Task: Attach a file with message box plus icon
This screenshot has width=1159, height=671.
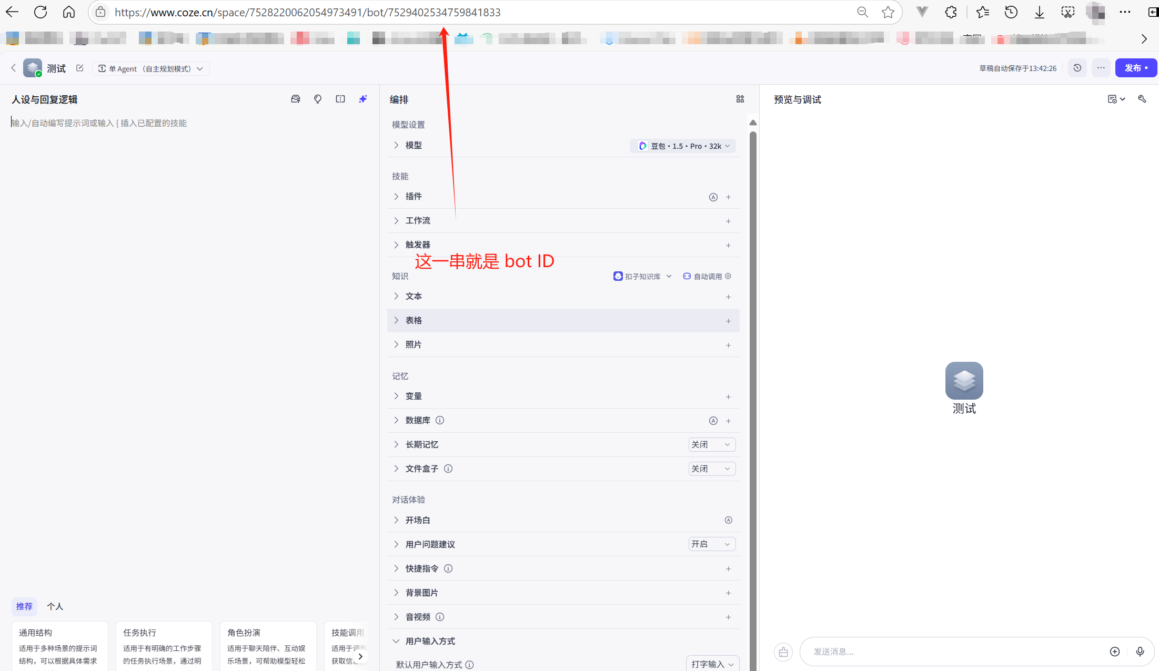Action: click(1115, 652)
